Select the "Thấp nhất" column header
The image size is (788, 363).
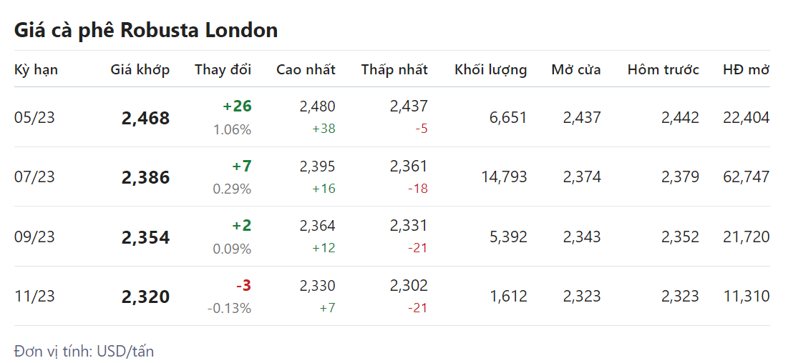click(x=394, y=69)
